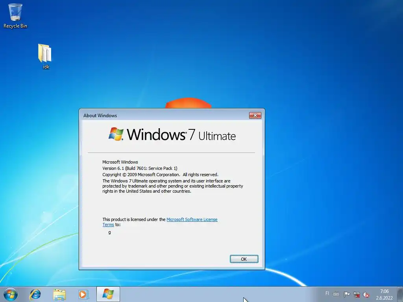Launch Internet Explorer from the taskbar
This screenshot has height=302, width=403.
[x=35, y=294]
